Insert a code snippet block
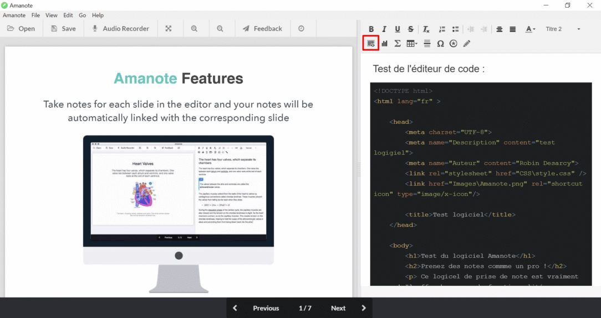Screen dimensions: 601x318 371,43
